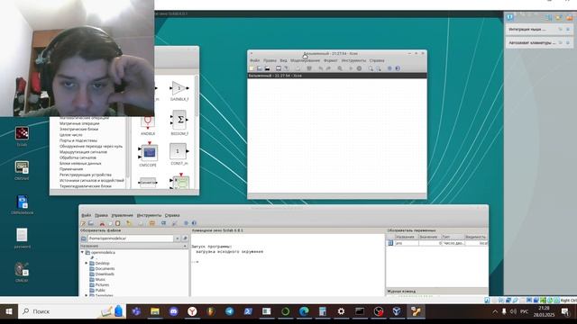This screenshot has height=324, width=577.
Task: Select Регистрирующие устройства palette category
Action: pos(86,175)
